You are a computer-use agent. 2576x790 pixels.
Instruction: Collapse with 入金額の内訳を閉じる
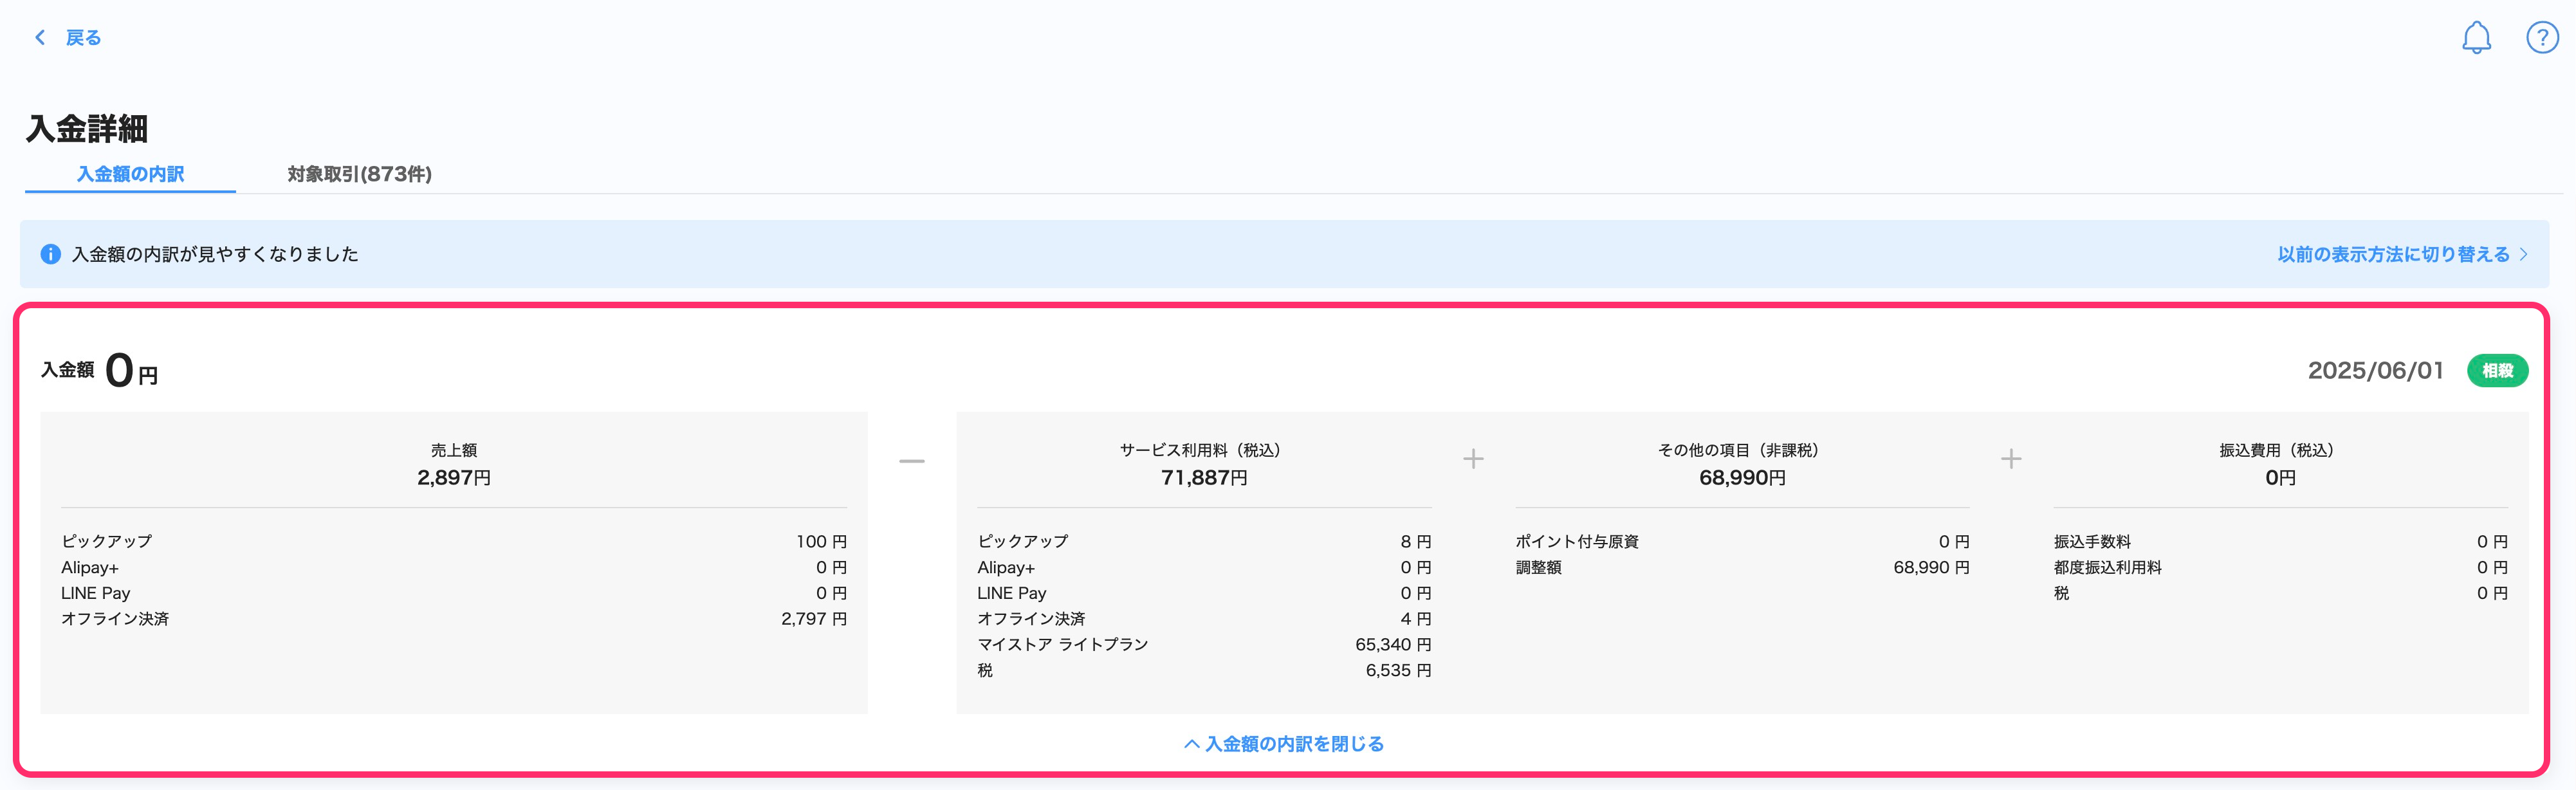[x=1294, y=744]
